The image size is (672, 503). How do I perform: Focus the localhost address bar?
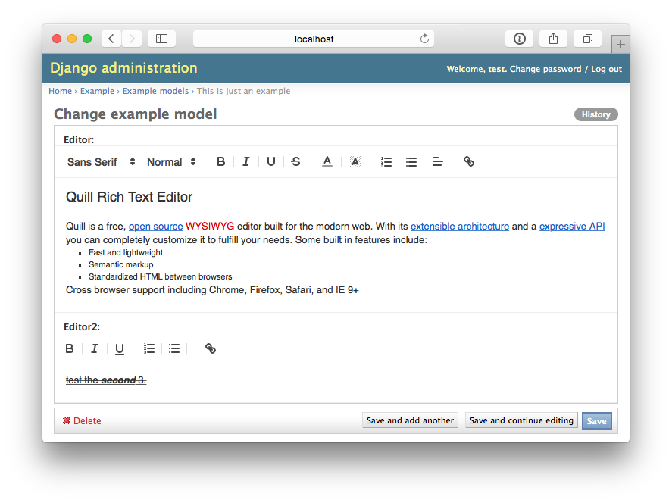pos(314,39)
